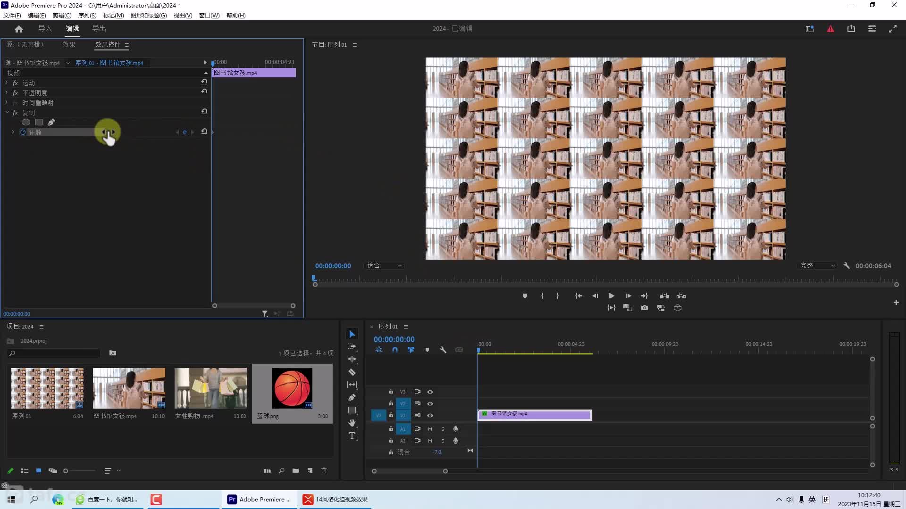The width and height of the screenshot is (906, 509).
Task: Toggle lock on V3 track
Action: 391,392
